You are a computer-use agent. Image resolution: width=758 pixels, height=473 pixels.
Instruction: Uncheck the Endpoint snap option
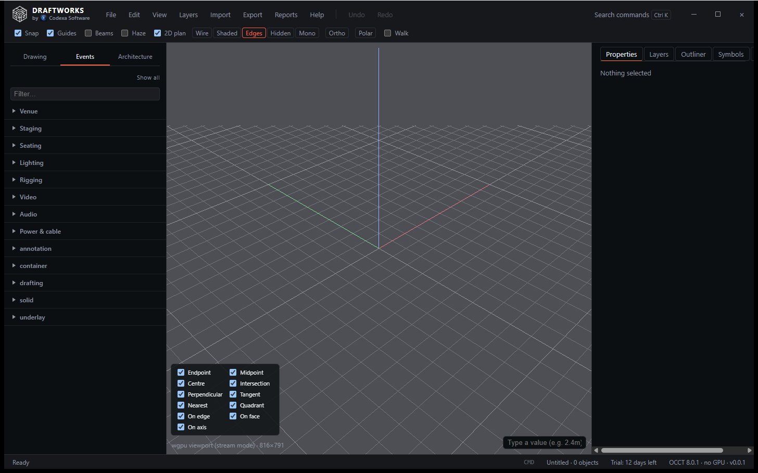(x=181, y=372)
